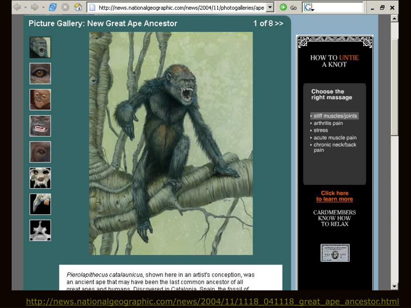Viewport: 411px width, 308px height.
Task: Click the browser Back arrow button
Action: click(17, 7)
